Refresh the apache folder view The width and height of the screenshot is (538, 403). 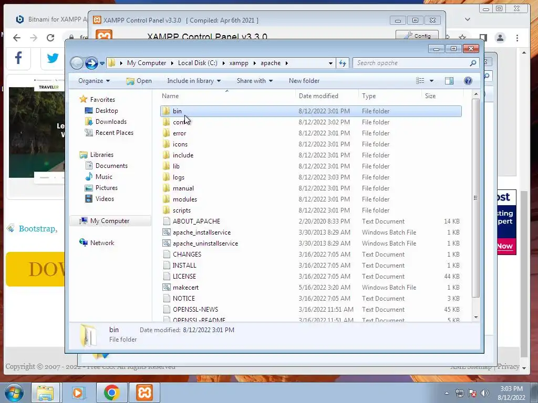[x=343, y=63]
